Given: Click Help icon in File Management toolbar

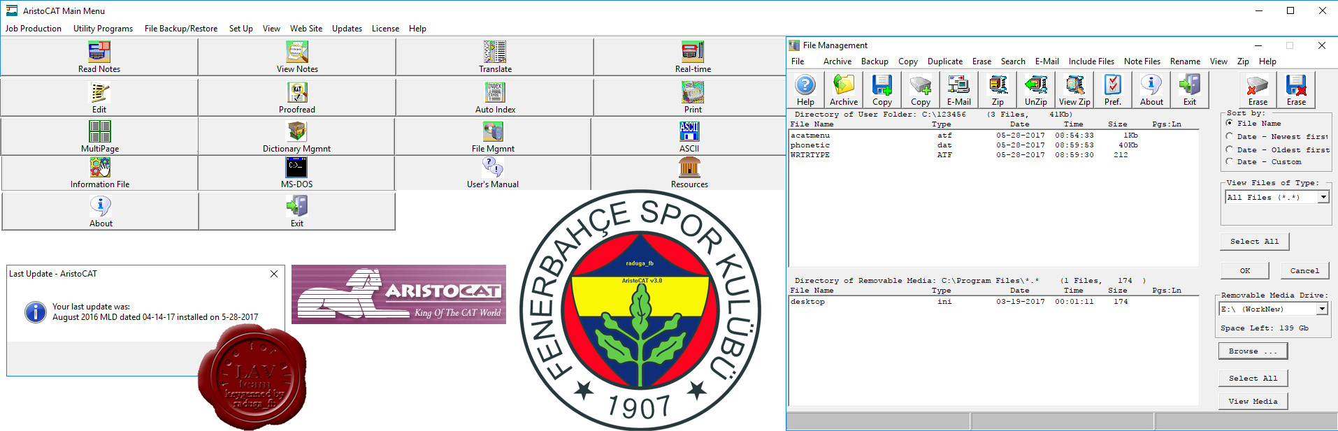Looking at the screenshot, I should (x=805, y=90).
